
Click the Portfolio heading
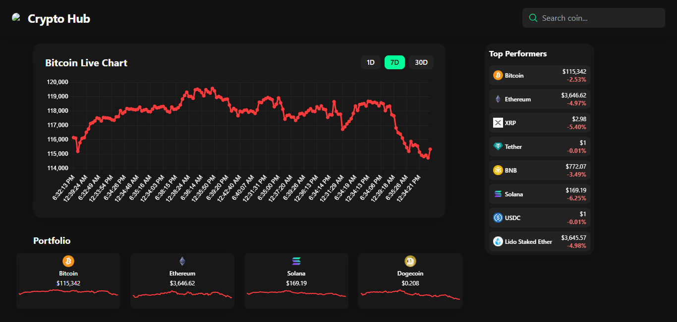pyautogui.click(x=52, y=241)
